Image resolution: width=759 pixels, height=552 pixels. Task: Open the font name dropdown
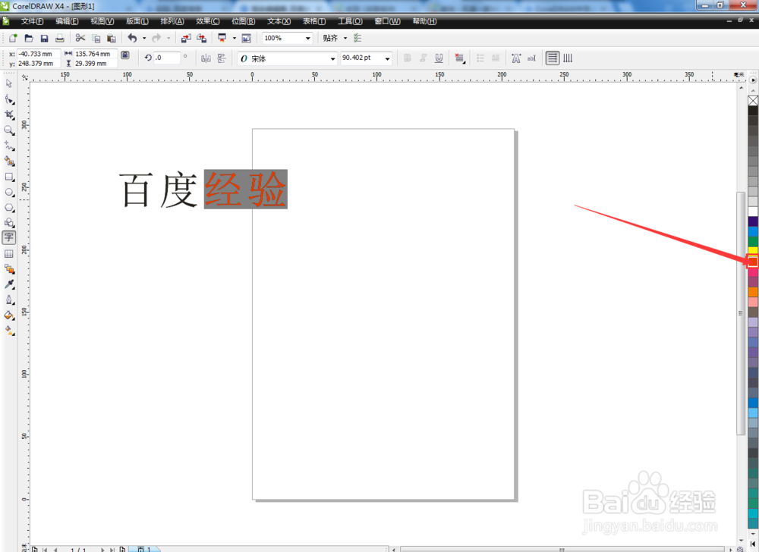[332, 58]
